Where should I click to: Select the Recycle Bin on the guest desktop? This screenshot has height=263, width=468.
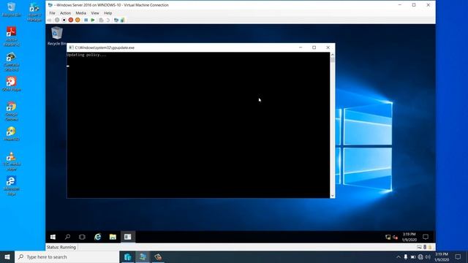[57, 36]
